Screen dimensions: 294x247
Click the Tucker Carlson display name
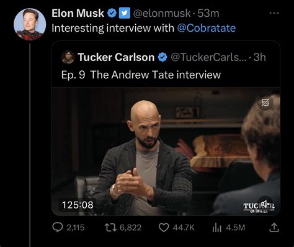(x=116, y=57)
